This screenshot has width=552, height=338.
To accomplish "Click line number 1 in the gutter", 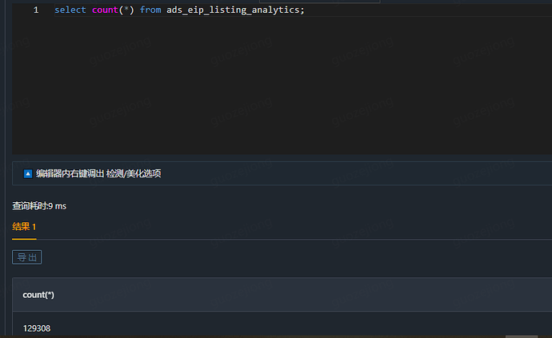I will point(35,10).
